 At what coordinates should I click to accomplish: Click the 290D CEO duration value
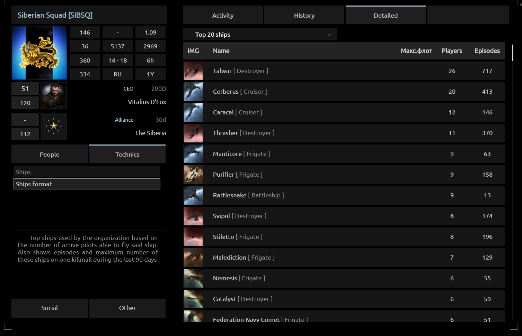click(159, 89)
